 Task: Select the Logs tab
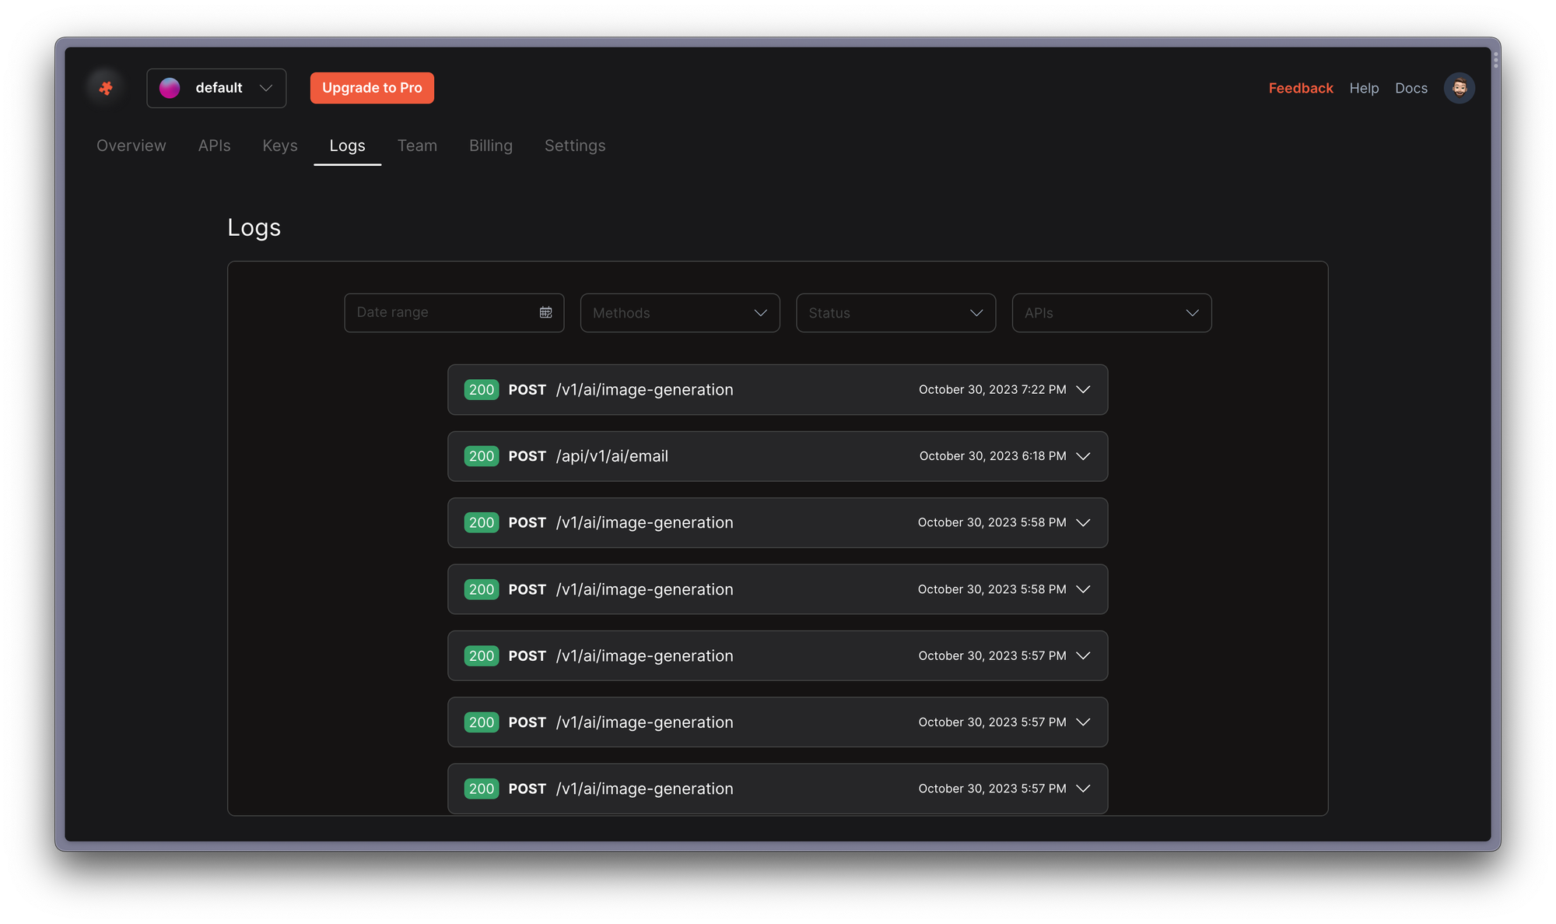347,146
